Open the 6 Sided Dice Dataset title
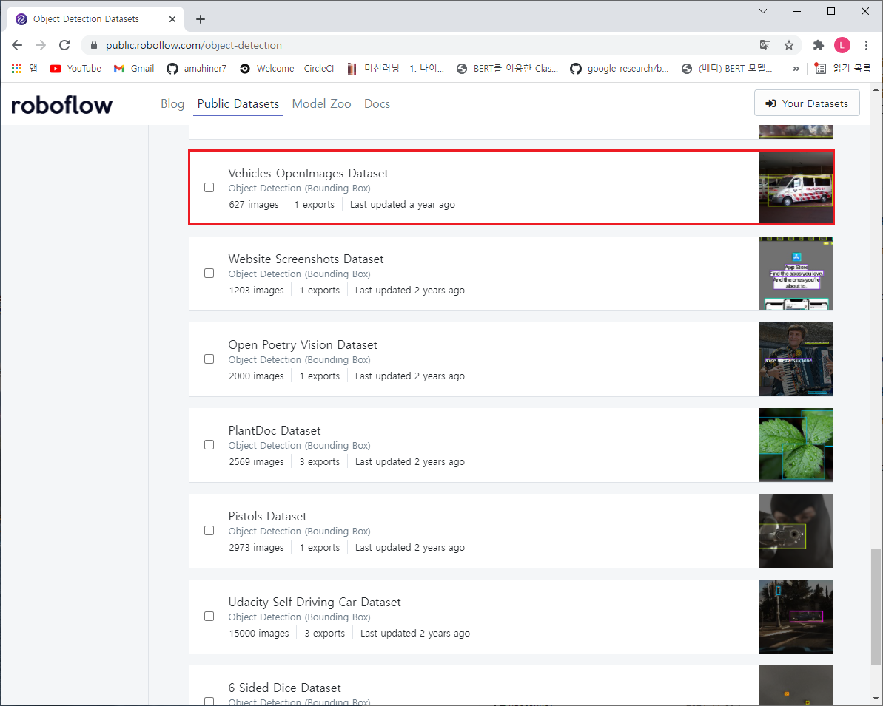Image resolution: width=883 pixels, height=706 pixels. tap(284, 688)
